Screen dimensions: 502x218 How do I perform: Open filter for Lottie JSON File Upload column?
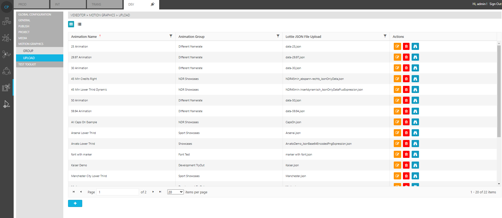pos(385,36)
